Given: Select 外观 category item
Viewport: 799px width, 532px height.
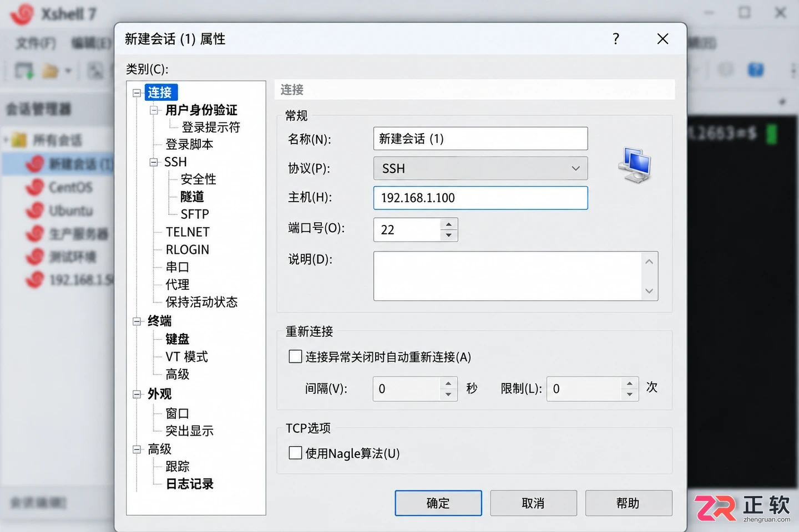Looking at the screenshot, I should [x=160, y=394].
